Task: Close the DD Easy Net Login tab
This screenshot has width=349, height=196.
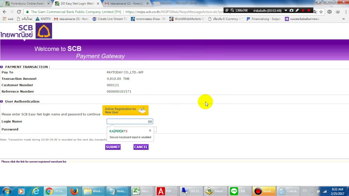Action: point(98,4)
